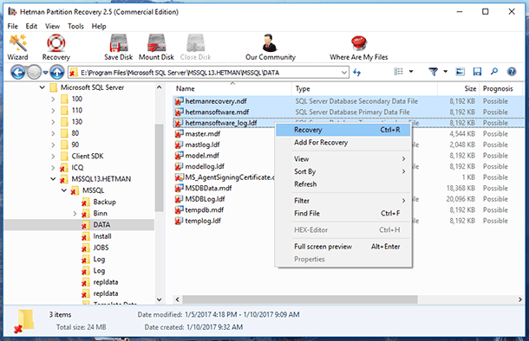Open the Help menu
This screenshot has width=529, height=341.
[x=99, y=26]
